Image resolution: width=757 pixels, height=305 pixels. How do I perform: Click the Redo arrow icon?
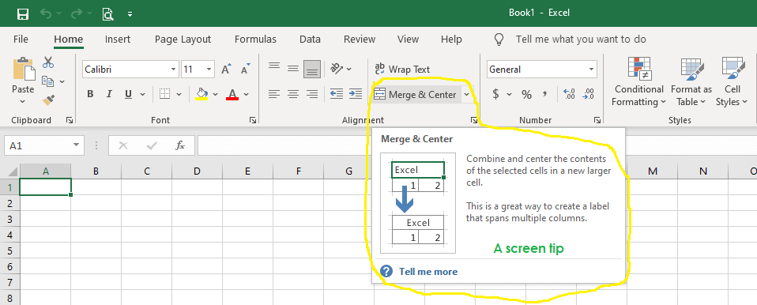click(77, 13)
